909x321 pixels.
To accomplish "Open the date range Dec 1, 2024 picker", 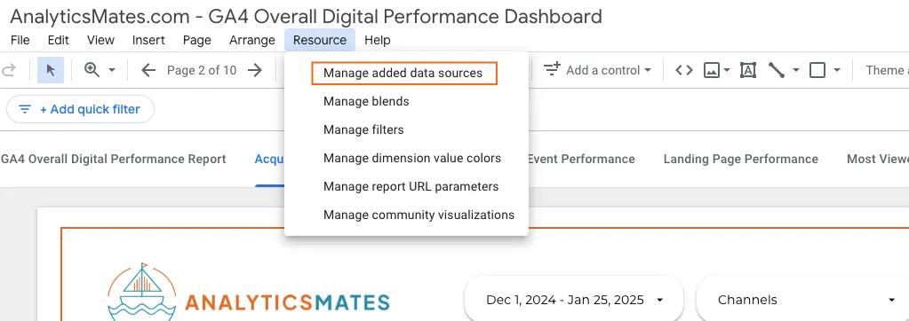I will (x=574, y=300).
